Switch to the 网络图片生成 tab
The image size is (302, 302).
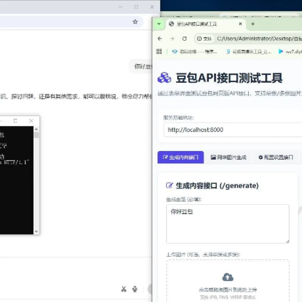[x=228, y=157]
